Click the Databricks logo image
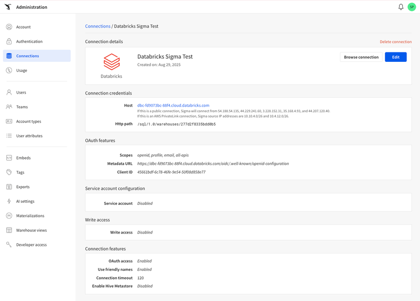The image size is (420, 301). coord(111,62)
